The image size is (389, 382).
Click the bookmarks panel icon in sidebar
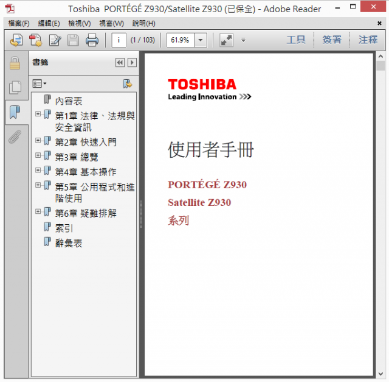tap(15, 112)
